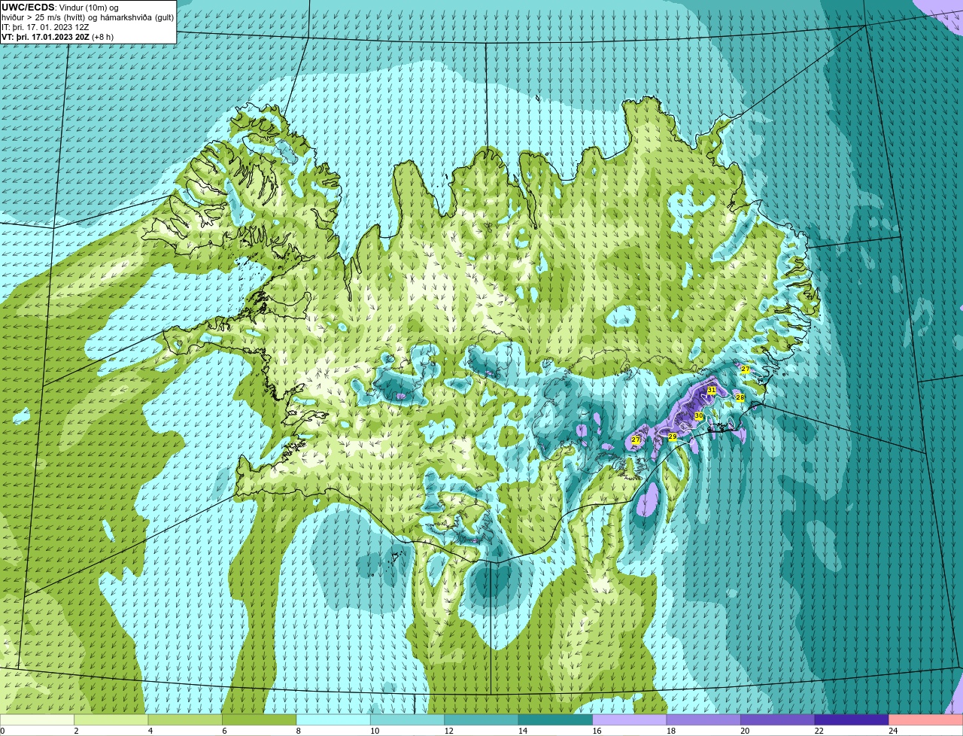Click the legend scale value 20
Viewport: 963px width, 736px height.
pos(745,730)
